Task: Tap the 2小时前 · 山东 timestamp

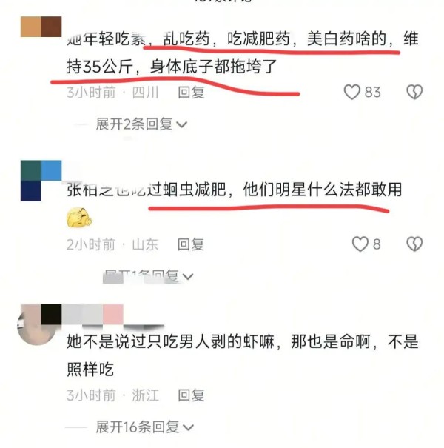Action: (112, 244)
